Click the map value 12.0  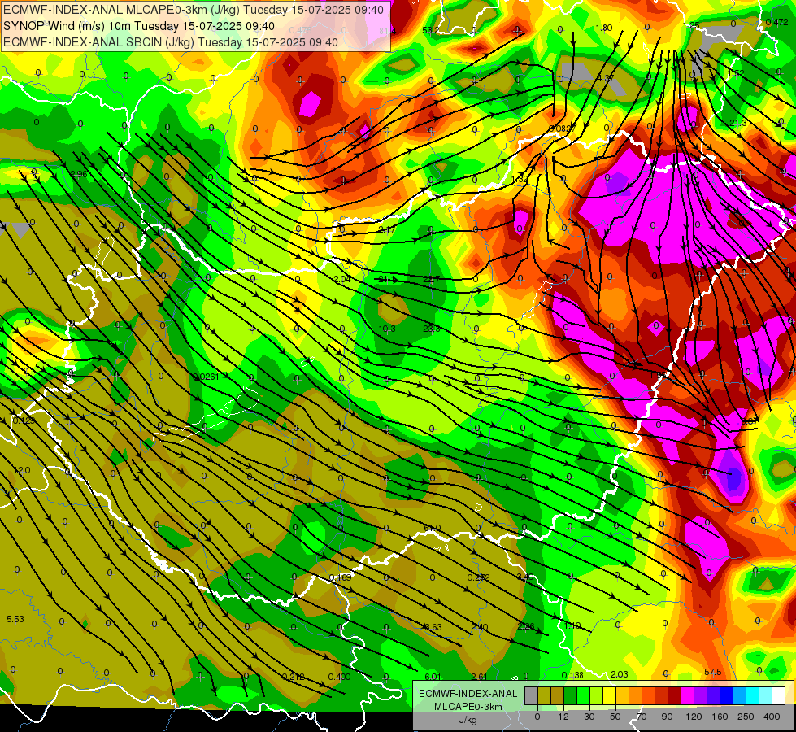click(x=22, y=470)
